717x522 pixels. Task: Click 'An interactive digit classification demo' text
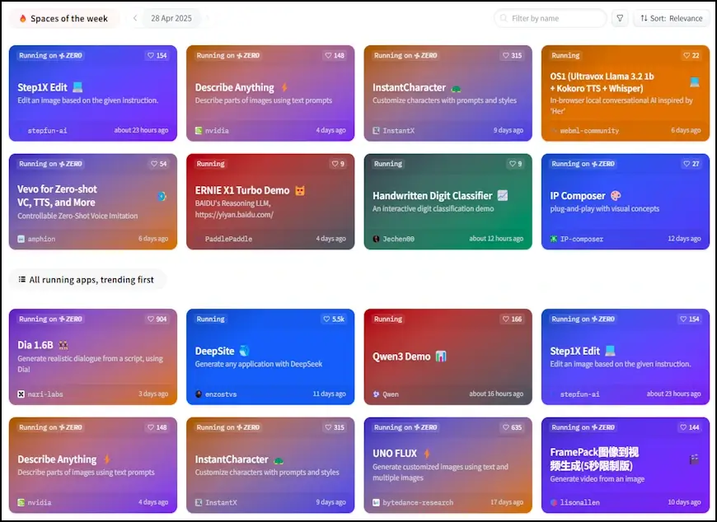click(x=433, y=208)
